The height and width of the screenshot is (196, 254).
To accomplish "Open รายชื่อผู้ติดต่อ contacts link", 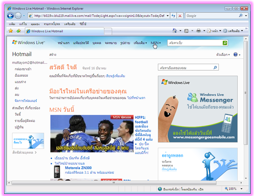I will (25, 121).
